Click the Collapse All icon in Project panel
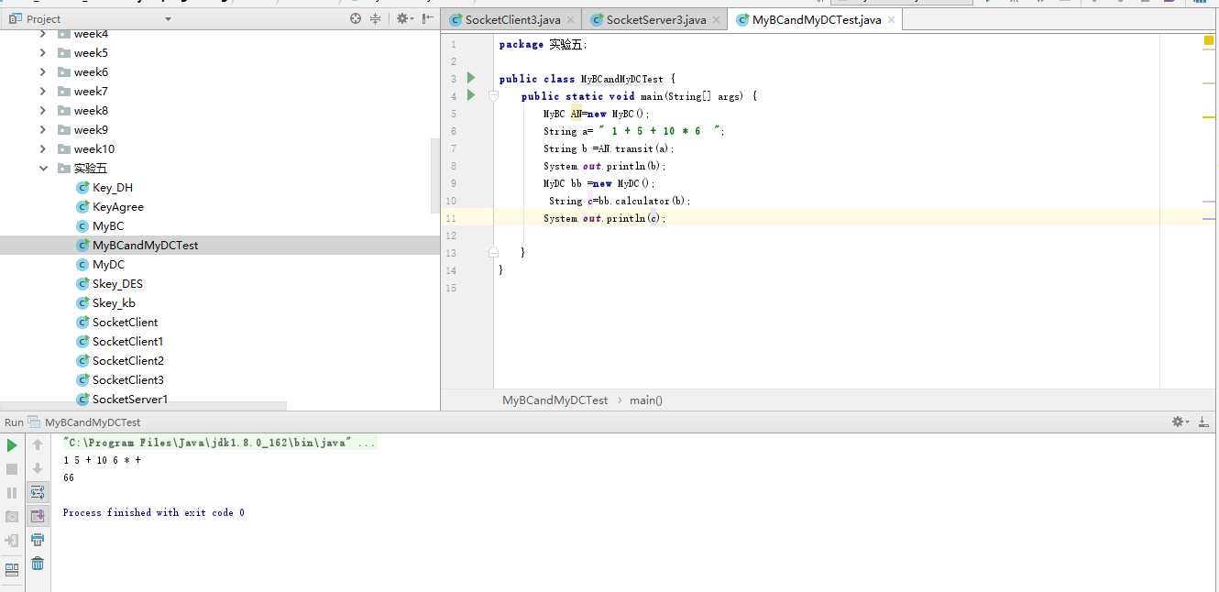This screenshot has width=1219, height=592. [375, 18]
